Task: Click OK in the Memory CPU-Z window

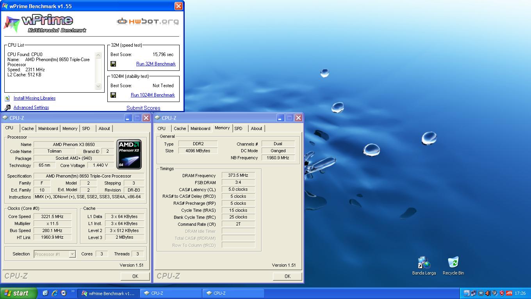Action: 287,276
